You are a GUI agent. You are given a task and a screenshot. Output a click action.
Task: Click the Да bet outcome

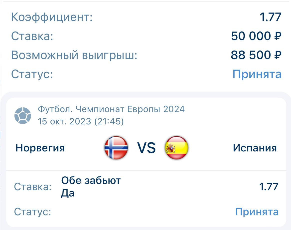[x=68, y=193]
